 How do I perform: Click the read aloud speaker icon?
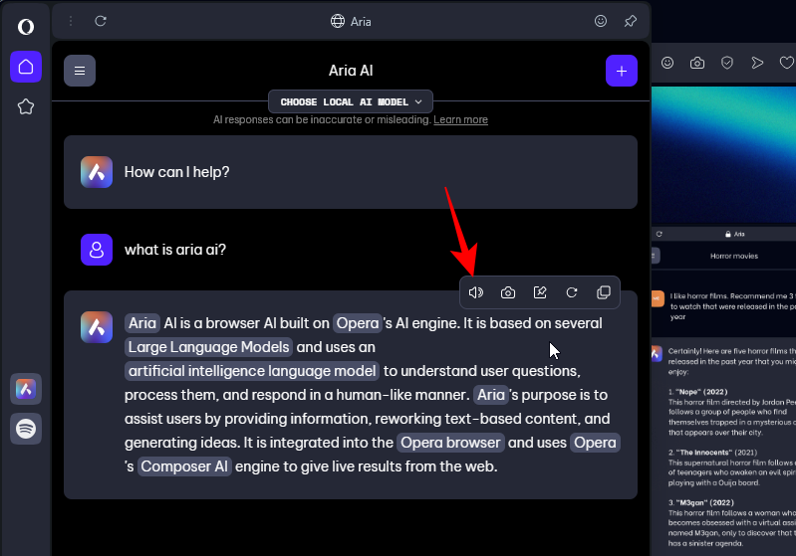click(476, 292)
